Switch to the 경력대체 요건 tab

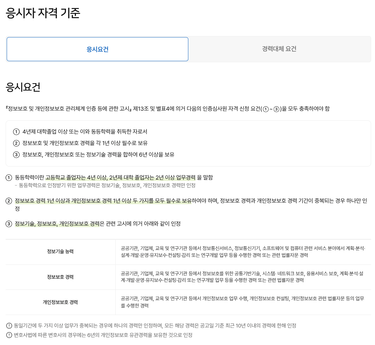pos(279,49)
